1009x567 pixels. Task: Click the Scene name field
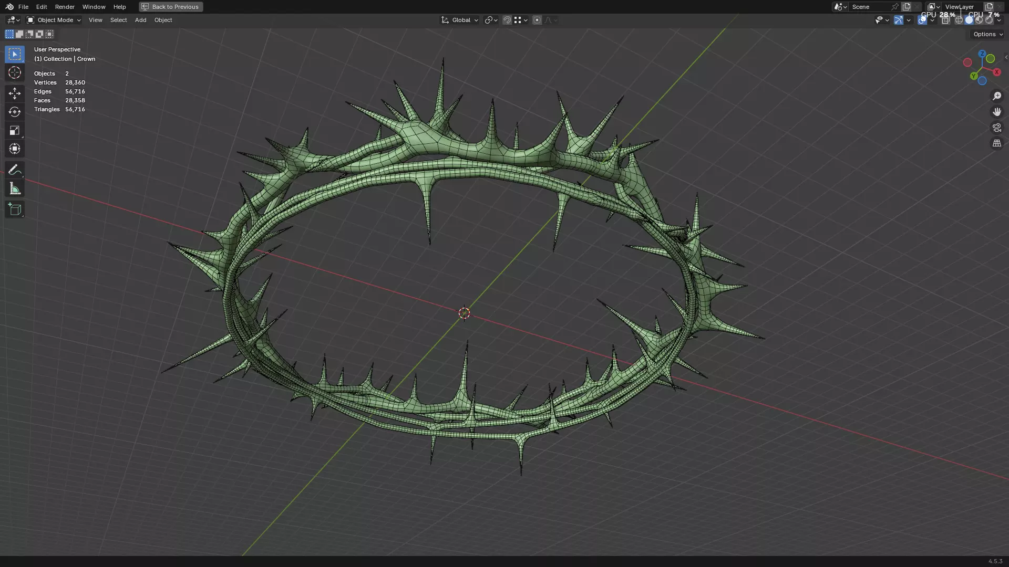[x=869, y=7]
